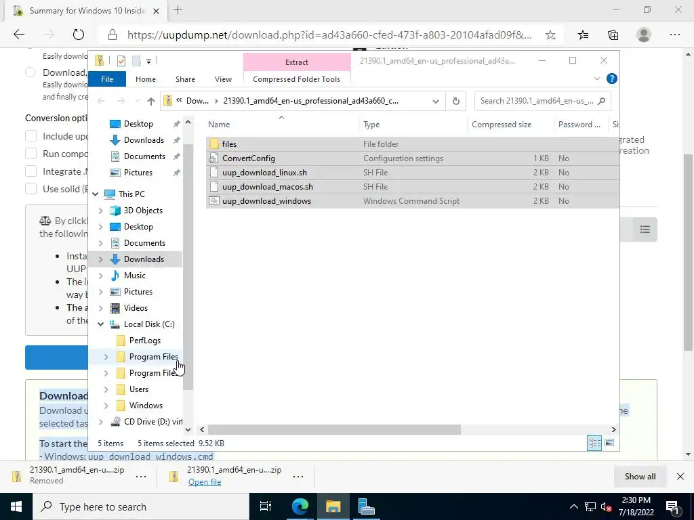Open pinned Downloads in Quick access
The width and height of the screenshot is (694, 520).
click(144, 140)
